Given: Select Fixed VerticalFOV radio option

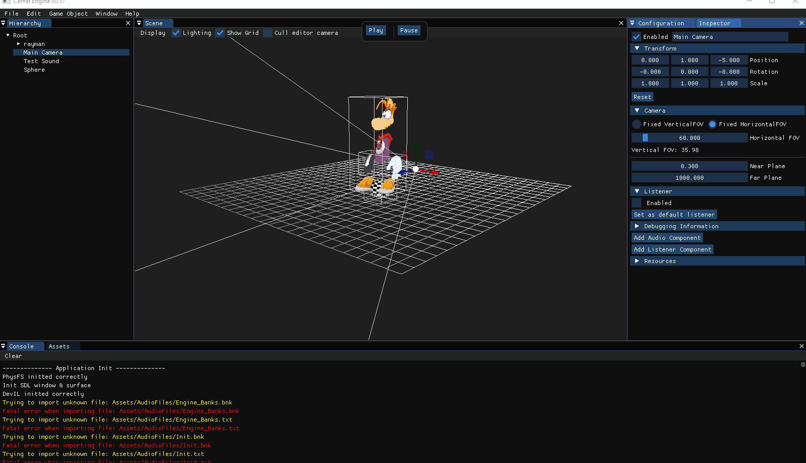Looking at the screenshot, I should click(x=637, y=124).
